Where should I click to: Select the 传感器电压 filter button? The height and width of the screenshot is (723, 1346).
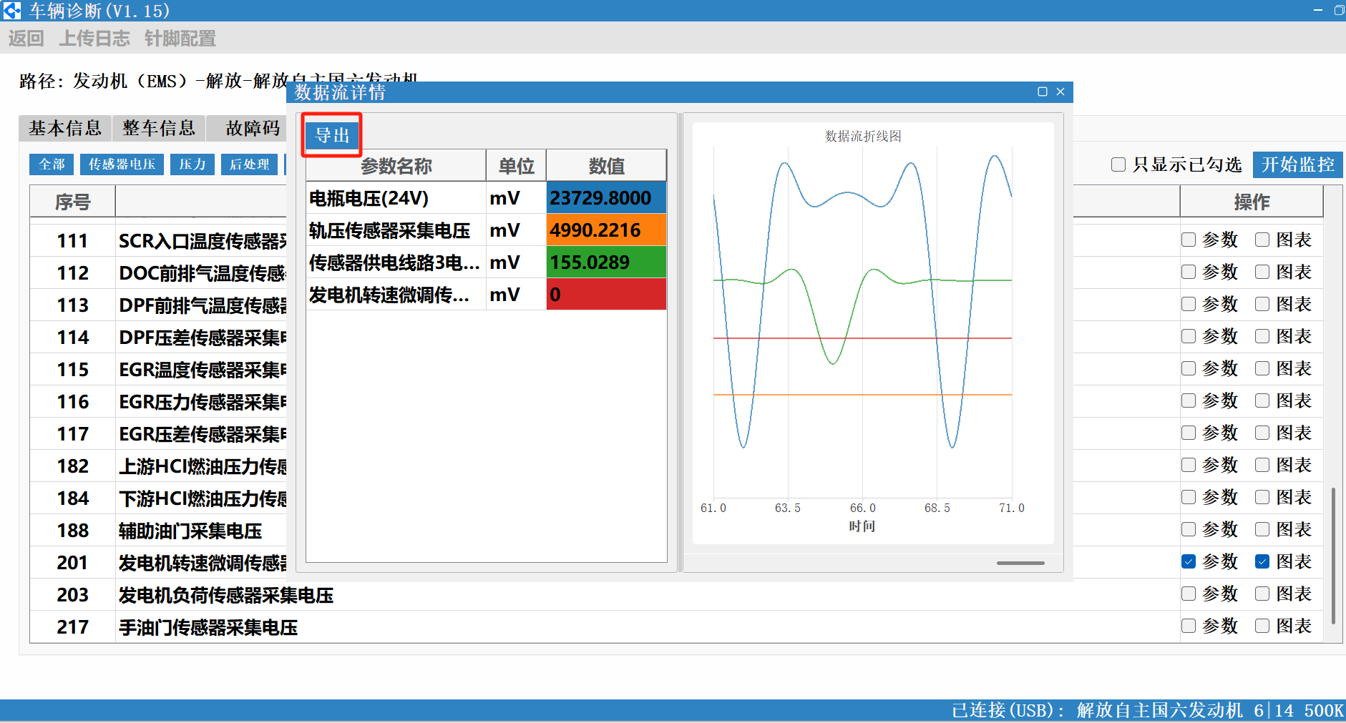tap(122, 164)
